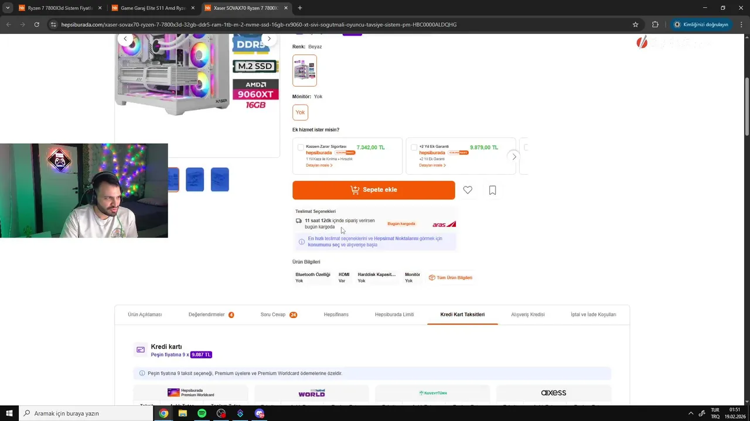
Task: Tick the Kazaen Zarar Sigortası checkbox
Action: point(301,147)
